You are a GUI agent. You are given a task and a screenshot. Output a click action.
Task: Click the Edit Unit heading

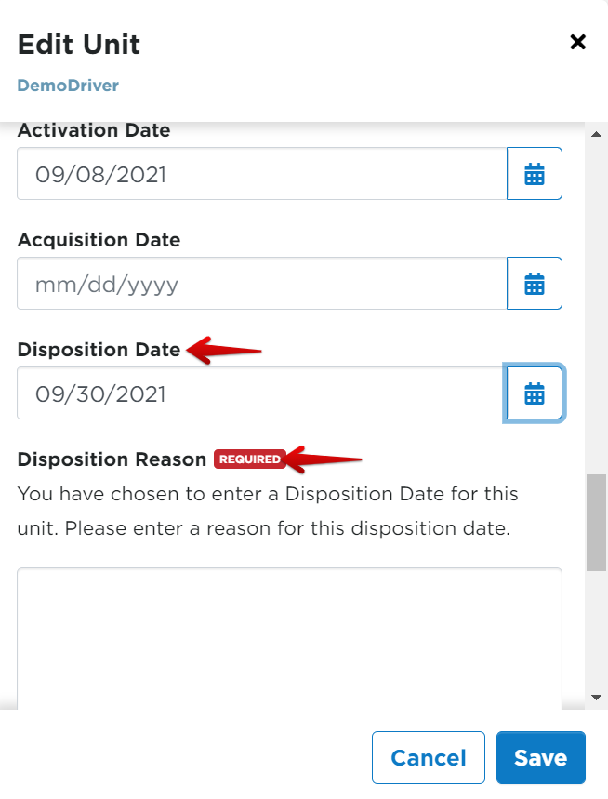(79, 44)
